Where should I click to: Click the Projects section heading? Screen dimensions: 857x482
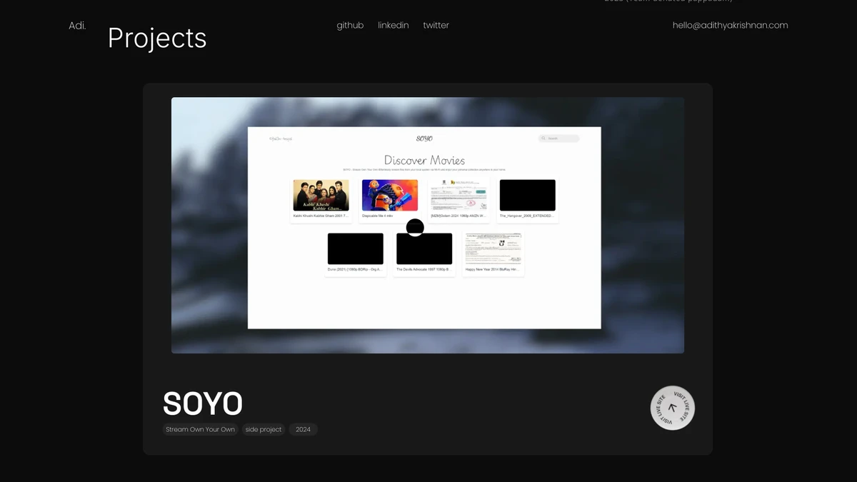point(157,38)
